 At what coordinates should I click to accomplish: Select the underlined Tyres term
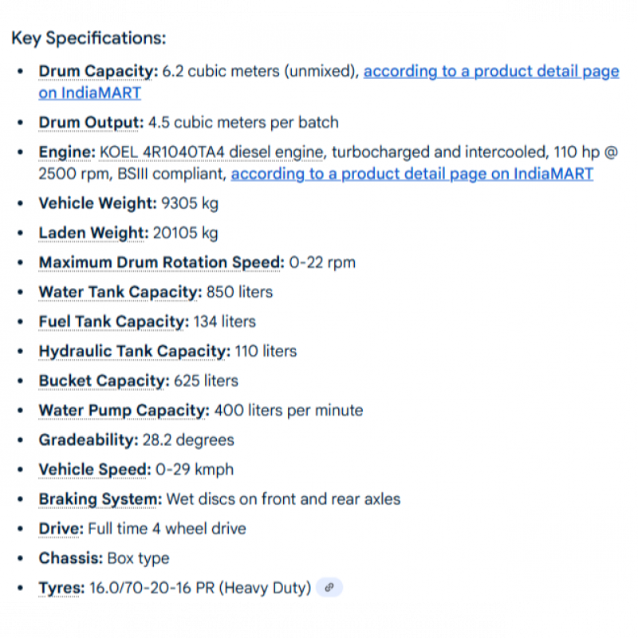pyautogui.click(x=61, y=588)
